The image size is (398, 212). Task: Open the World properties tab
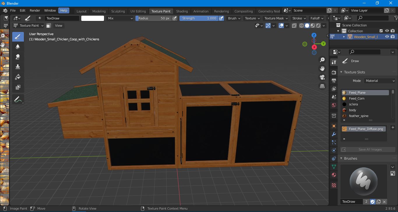point(334,105)
